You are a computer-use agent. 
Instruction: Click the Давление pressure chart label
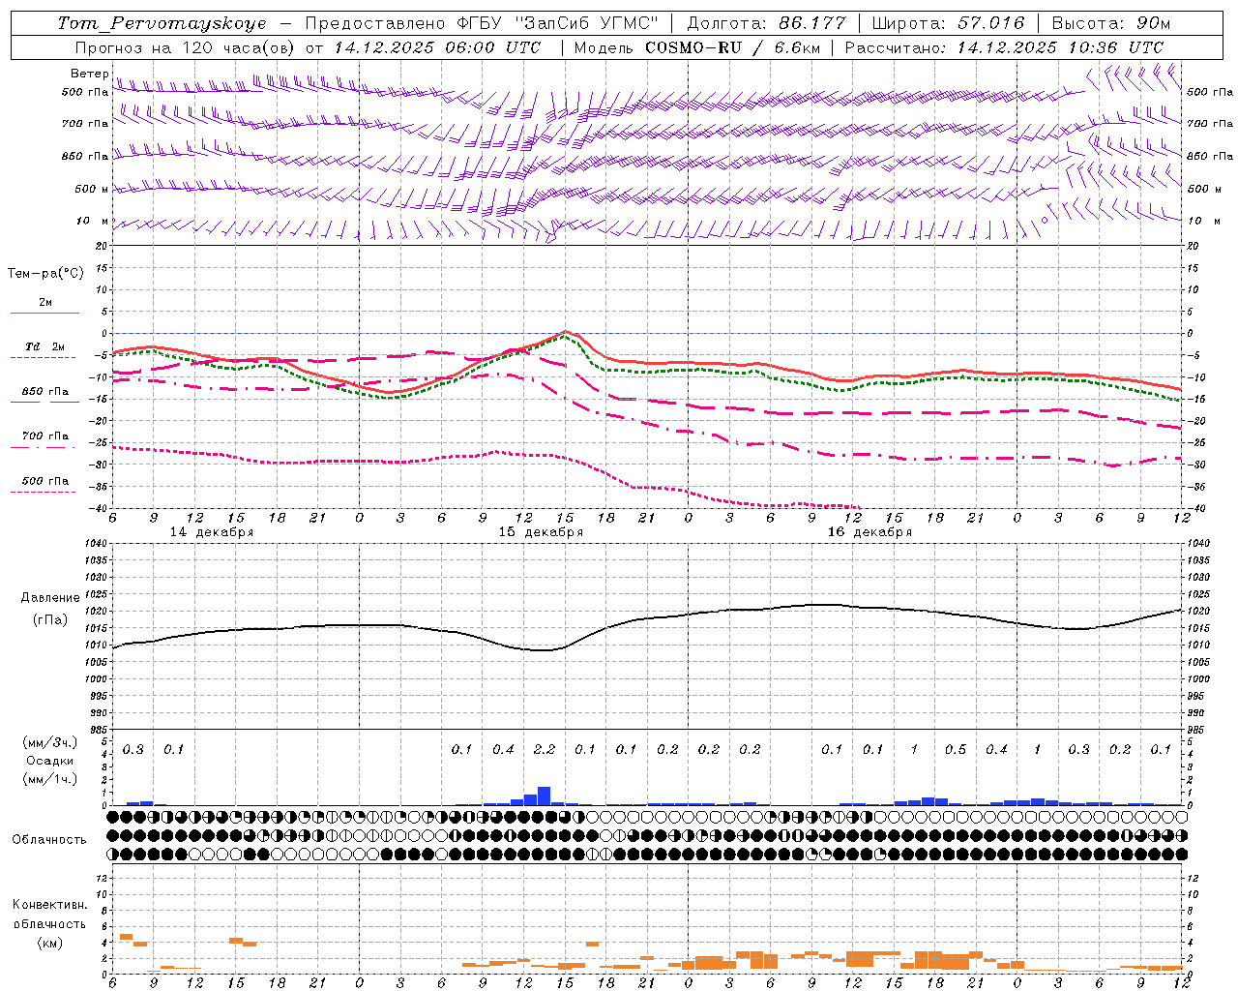50,598
